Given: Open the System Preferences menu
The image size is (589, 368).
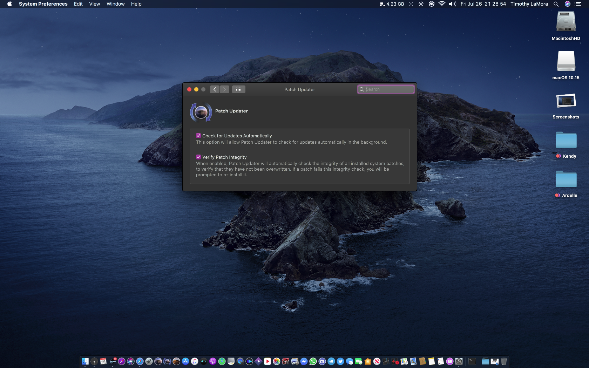Looking at the screenshot, I should 43,4.
